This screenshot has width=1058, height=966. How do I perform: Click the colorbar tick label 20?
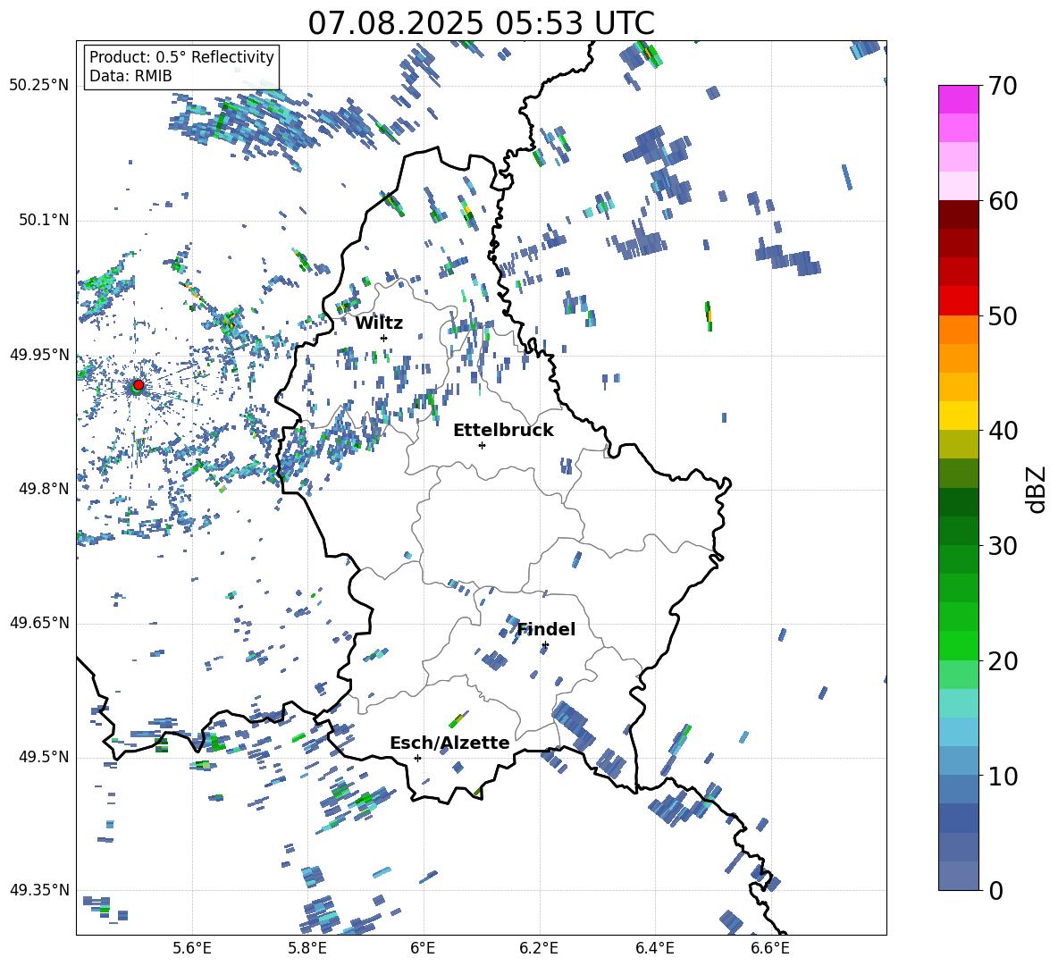[1003, 661]
